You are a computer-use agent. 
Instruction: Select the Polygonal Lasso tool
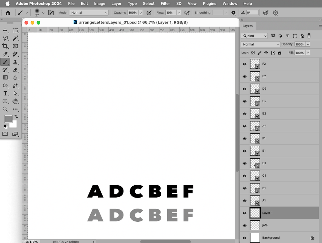coord(5,38)
